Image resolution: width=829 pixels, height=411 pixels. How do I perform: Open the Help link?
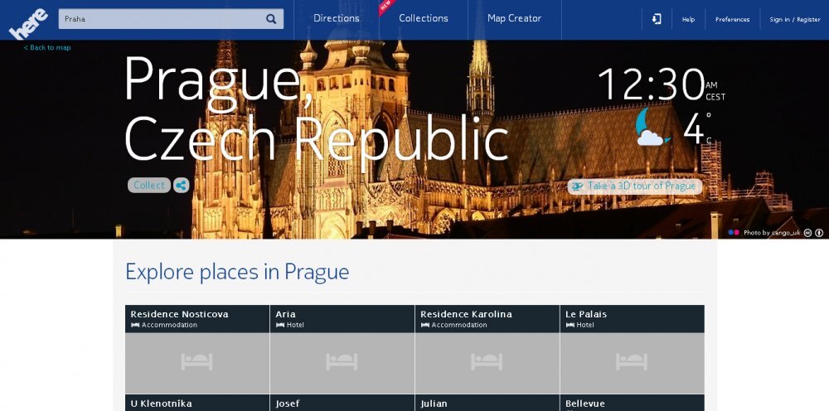[688, 20]
